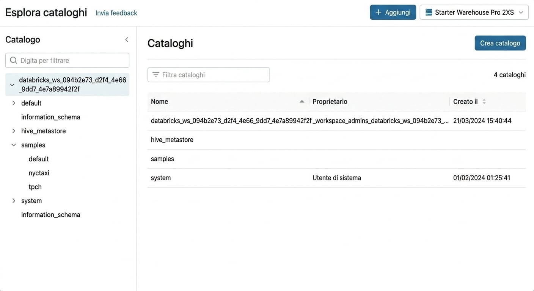The image size is (534, 291).
Task: Click the Aggiungi button
Action: pos(393,13)
